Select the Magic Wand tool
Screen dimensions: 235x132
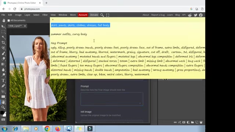point(3,37)
